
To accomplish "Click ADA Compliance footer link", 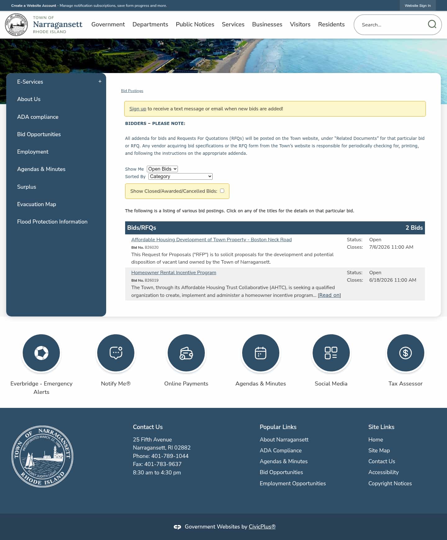I will click(281, 450).
